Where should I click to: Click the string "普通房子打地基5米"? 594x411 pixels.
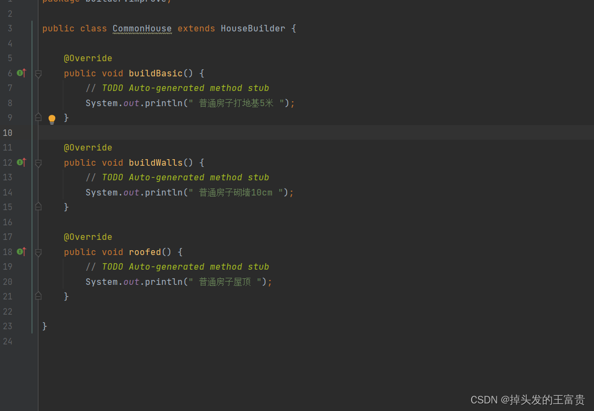coord(236,103)
